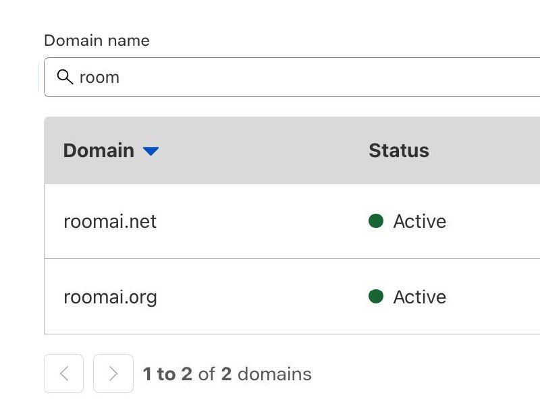
Task: Click the green status dot for roomai.org
Action: [x=376, y=297]
